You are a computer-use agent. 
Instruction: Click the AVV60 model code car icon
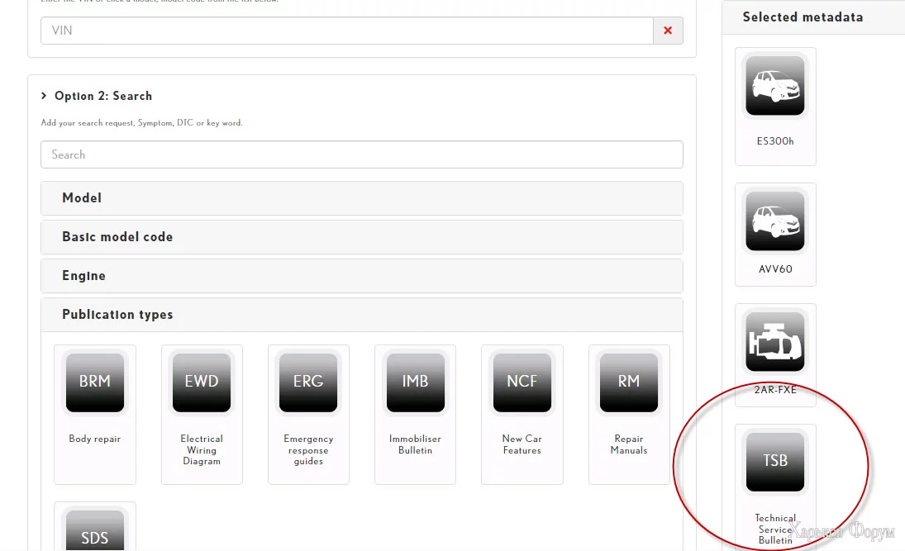[775, 221]
